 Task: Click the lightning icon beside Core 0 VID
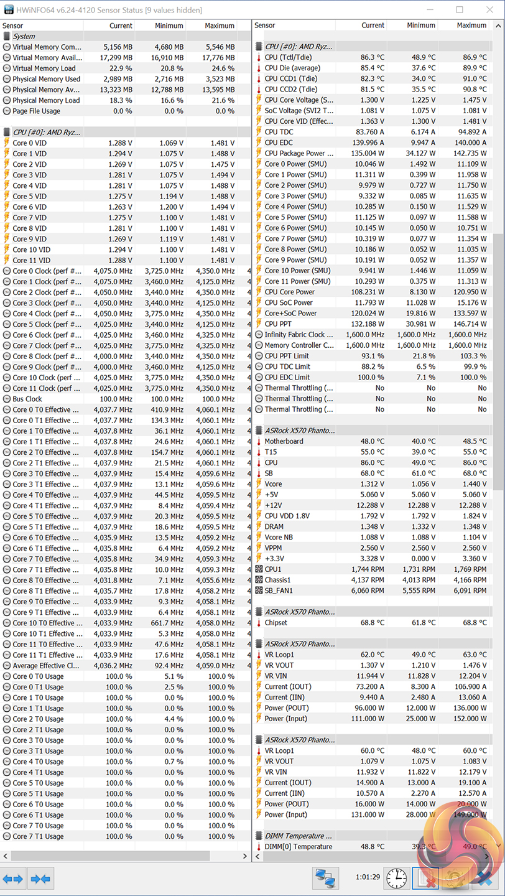pos(7,143)
